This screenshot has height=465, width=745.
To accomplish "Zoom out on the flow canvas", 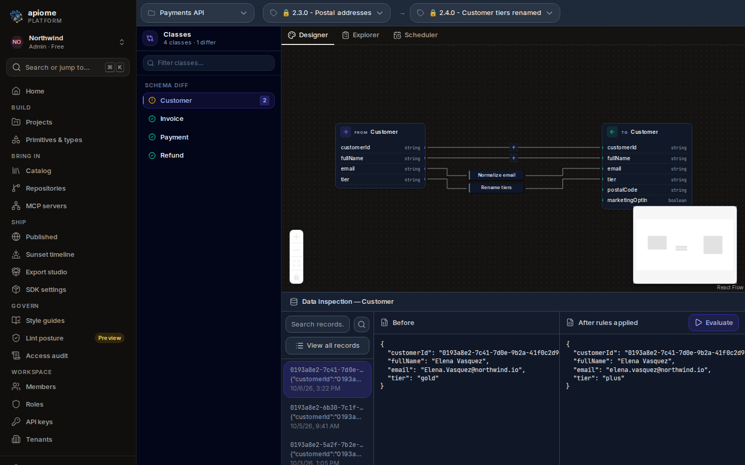I will point(296,250).
